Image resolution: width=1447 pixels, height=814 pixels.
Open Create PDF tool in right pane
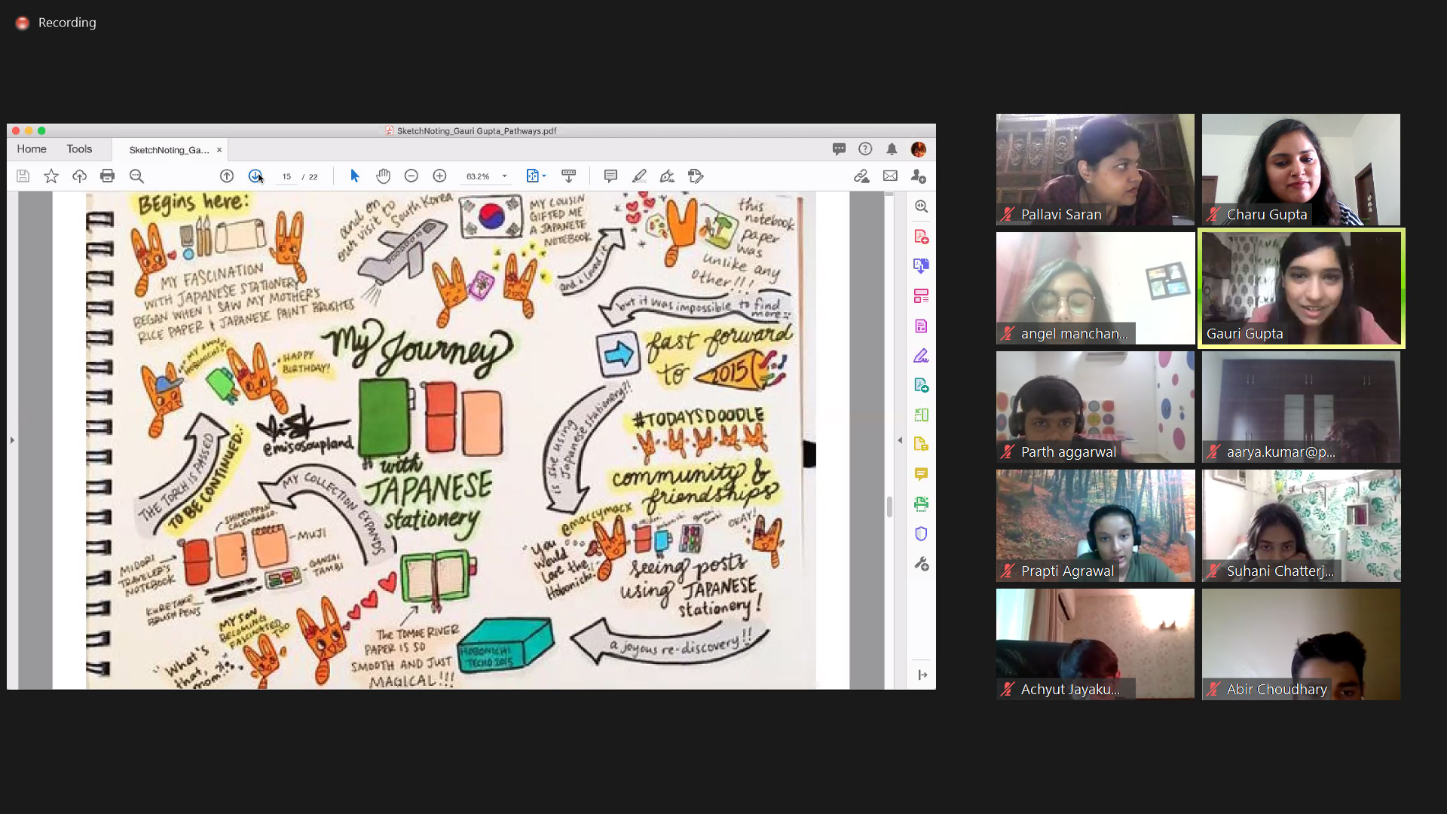coord(921,237)
